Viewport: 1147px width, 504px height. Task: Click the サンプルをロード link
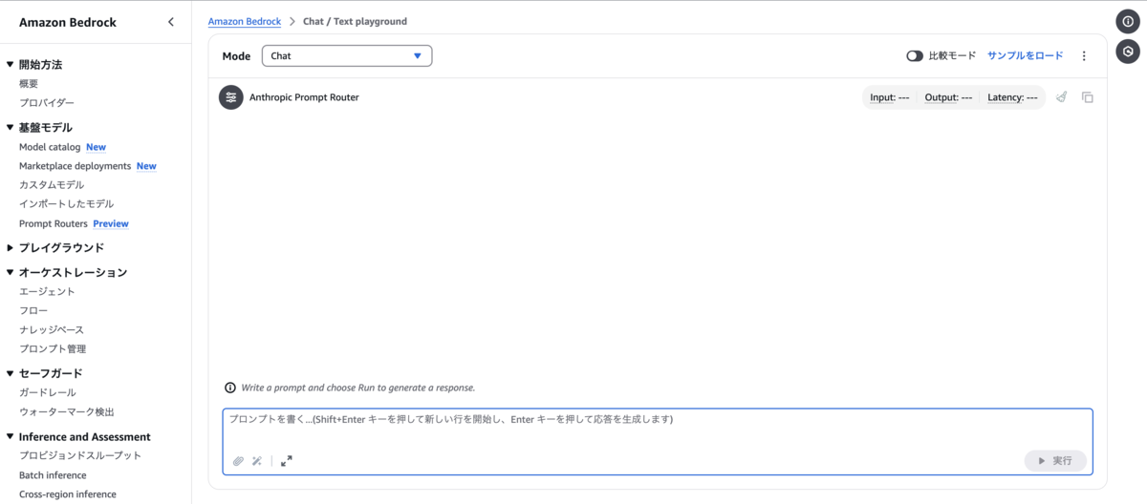pyautogui.click(x=1025, y=56)
